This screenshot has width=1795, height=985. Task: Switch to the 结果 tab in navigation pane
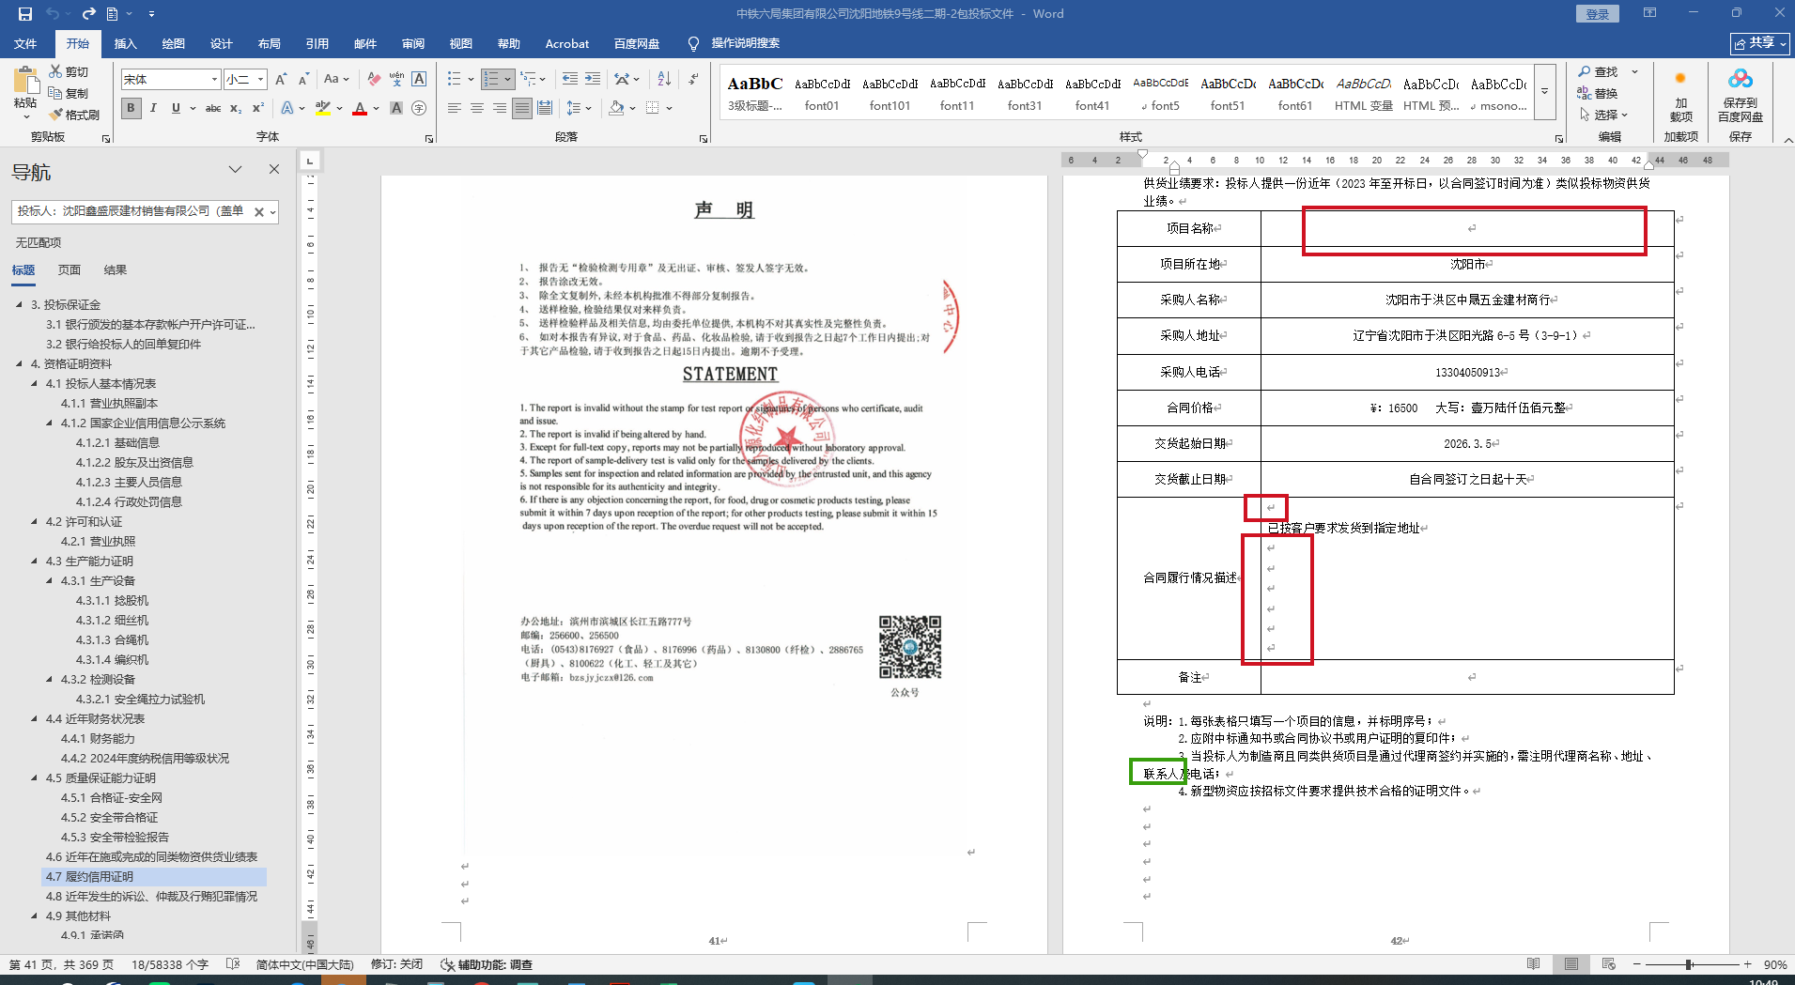[x=115, y=270]
